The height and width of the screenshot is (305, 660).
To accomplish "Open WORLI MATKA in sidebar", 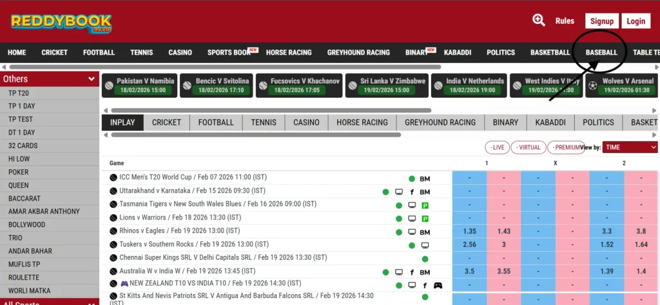I will tap(50, 291).
